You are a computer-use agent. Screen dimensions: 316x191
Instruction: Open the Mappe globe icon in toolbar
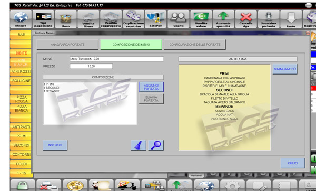(x=21, y=19)
